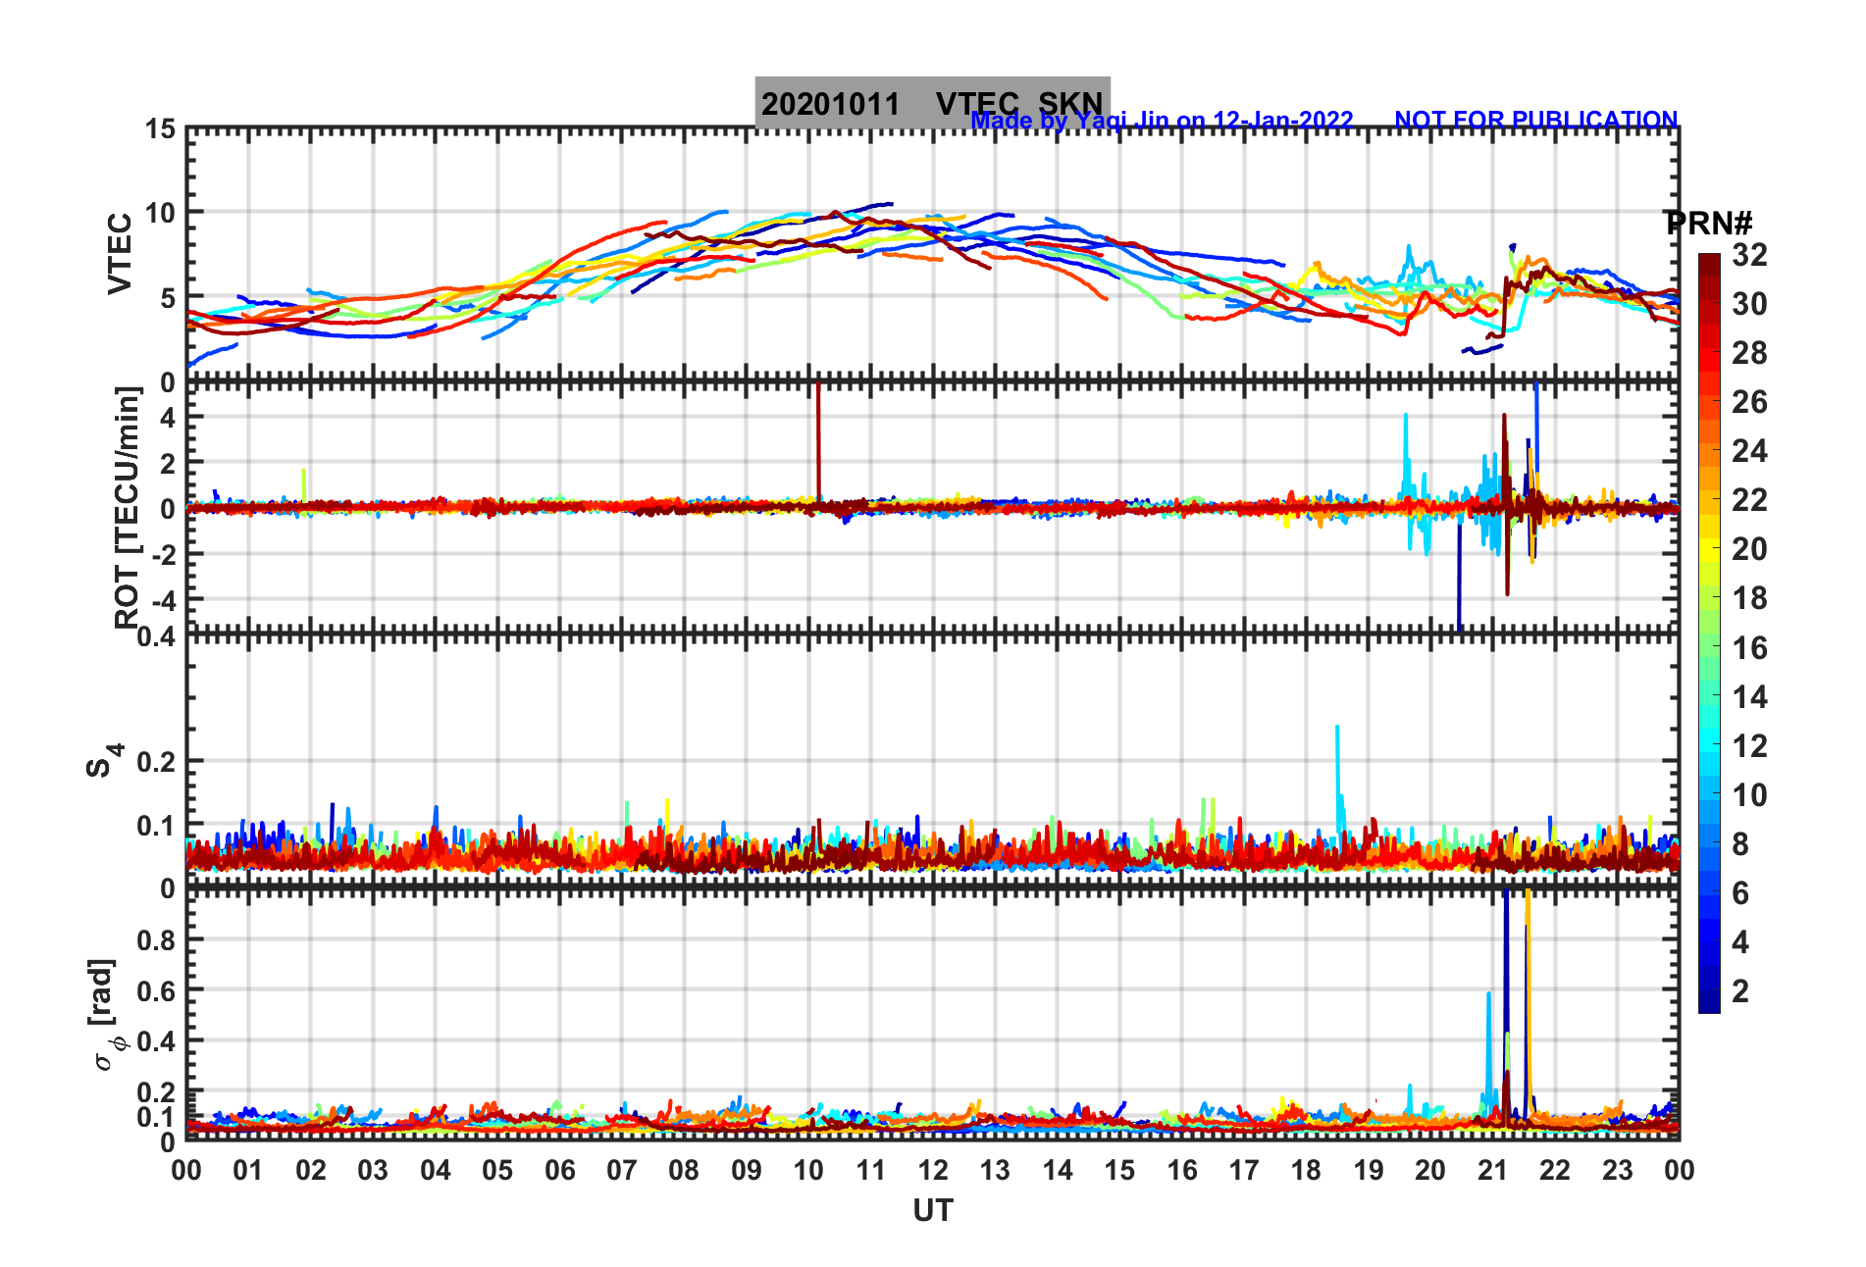Select the S4 y-axis label

(x=103, y=760)
